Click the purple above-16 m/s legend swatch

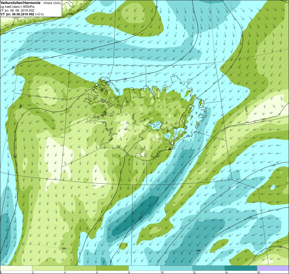click(273, 268)
